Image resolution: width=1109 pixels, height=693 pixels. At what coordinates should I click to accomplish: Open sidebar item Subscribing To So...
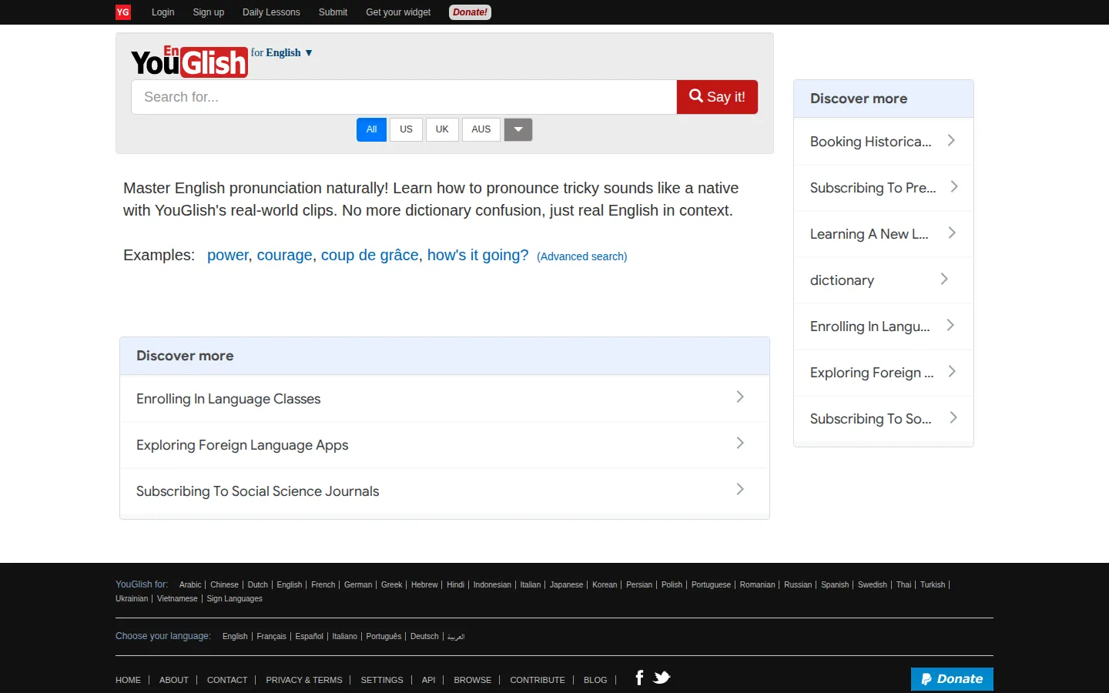coord(883,419)
